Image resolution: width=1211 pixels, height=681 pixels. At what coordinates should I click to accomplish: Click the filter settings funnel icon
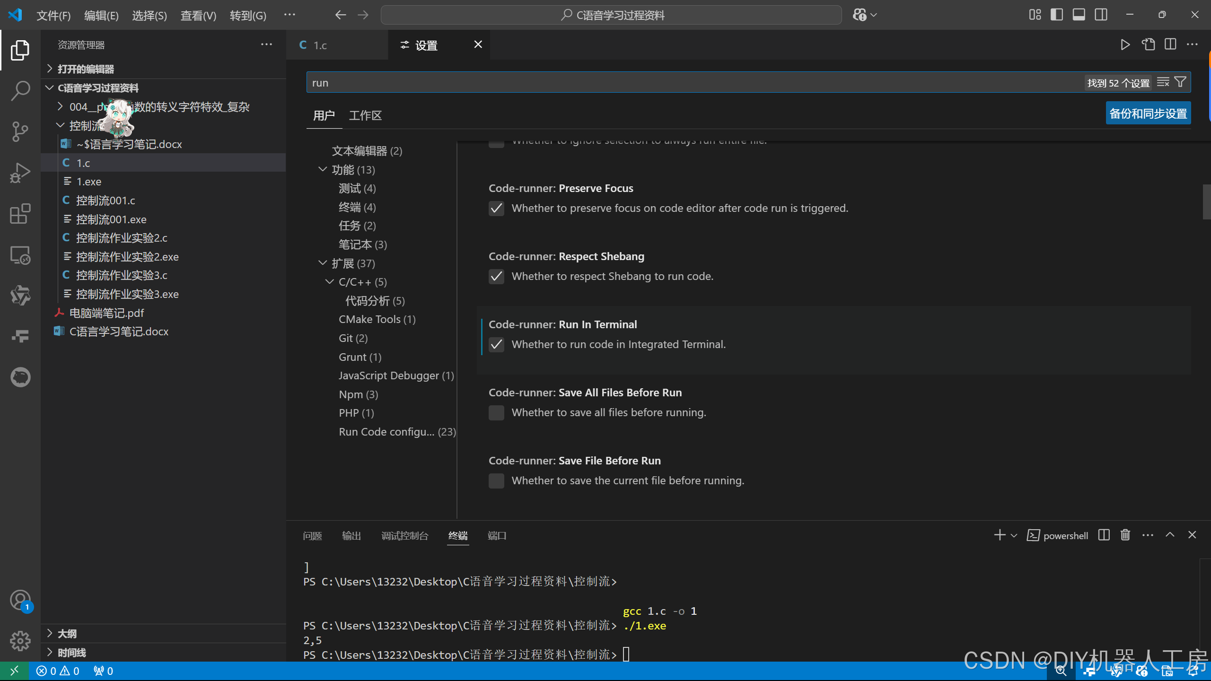[1180, 82]
